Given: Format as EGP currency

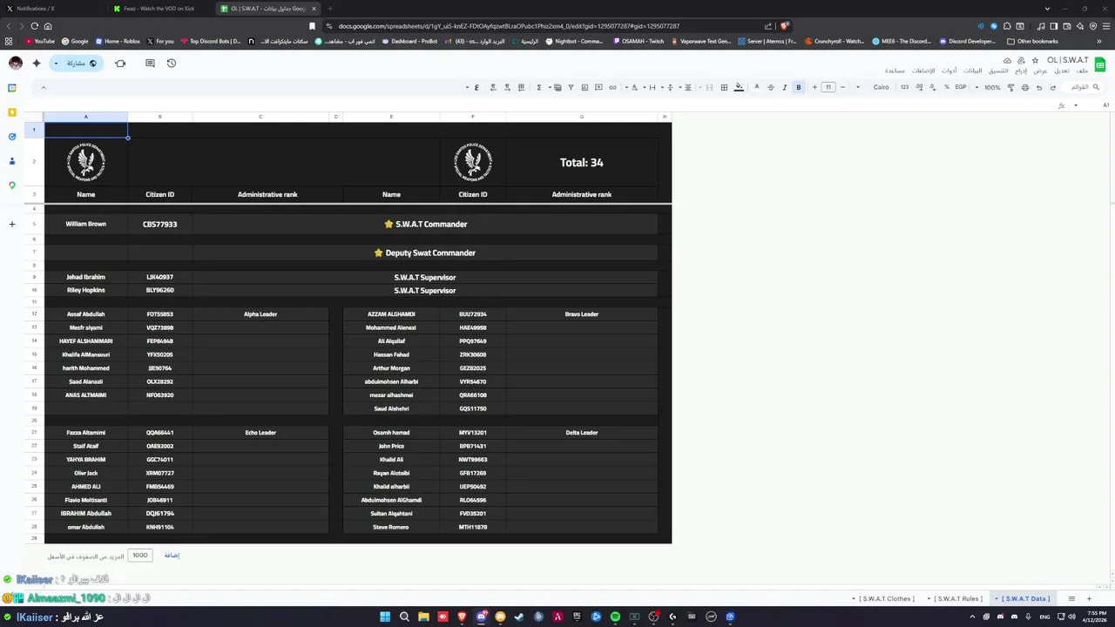Looking at the screenshot, I should point(961,87).
